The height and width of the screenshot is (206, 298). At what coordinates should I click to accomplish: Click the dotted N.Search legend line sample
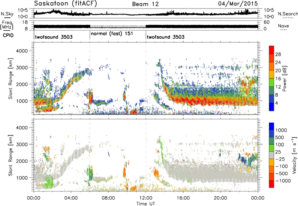[288, 18]
